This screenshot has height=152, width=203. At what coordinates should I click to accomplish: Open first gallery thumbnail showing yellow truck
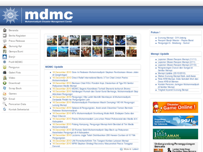coord(52,40)
